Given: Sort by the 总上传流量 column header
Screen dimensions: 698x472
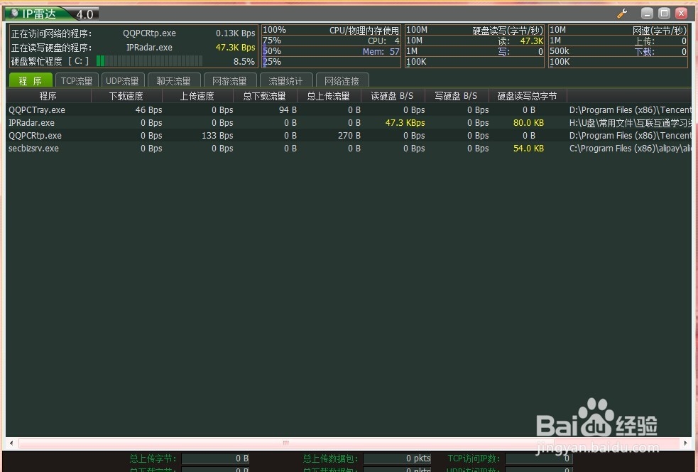Looking at the screenshot, I should (x=329, y=96).
